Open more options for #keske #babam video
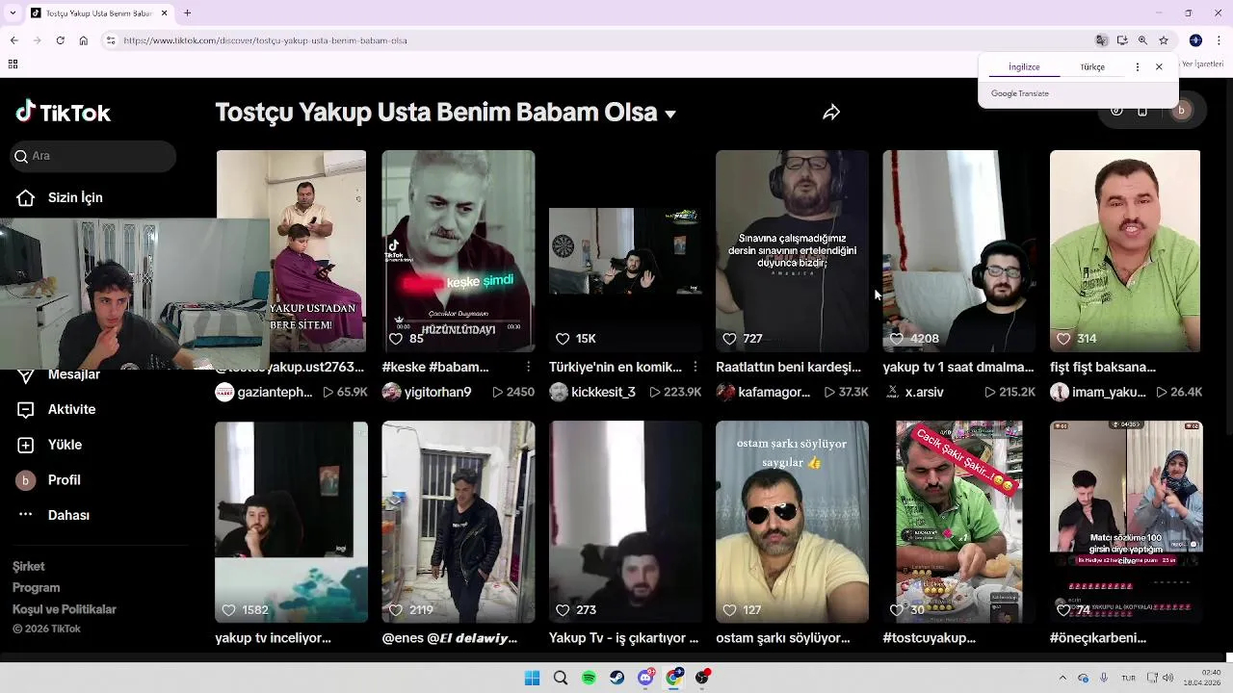 tap(528, 367)
